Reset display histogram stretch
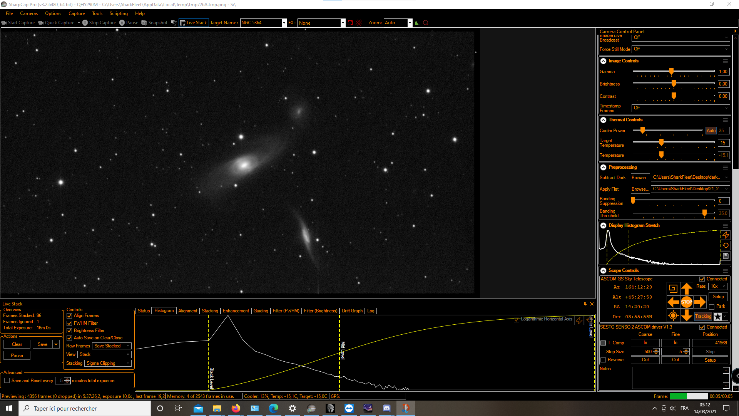This screenshot has height=416, width=739. (x=726, y=245)
